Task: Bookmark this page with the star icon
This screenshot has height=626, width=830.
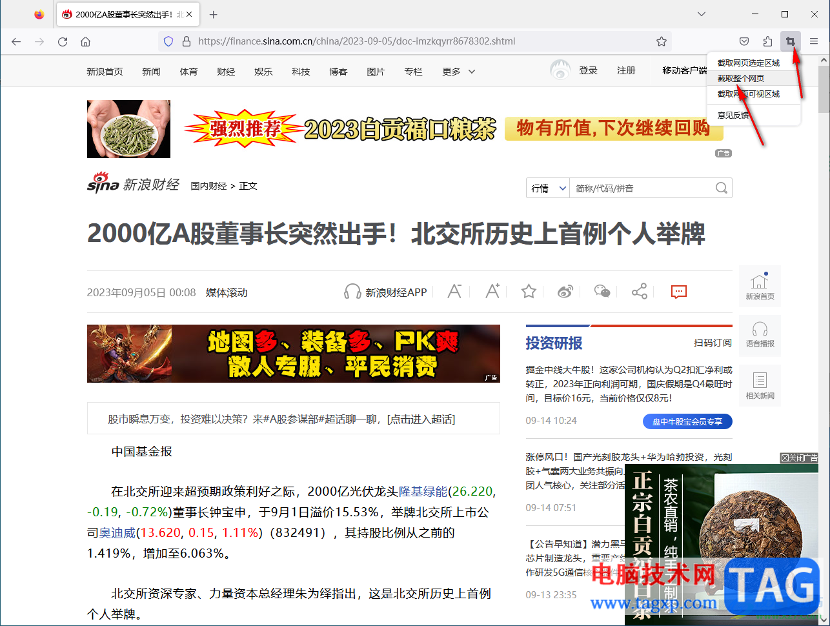Action: pos(662,41)
